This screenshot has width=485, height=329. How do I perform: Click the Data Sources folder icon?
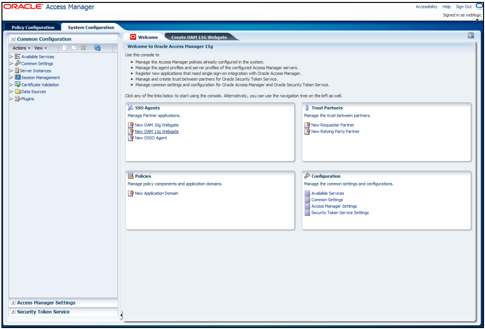[18, 91]
